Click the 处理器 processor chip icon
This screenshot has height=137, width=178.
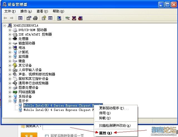pyautogui.click(x=15, y=39)
